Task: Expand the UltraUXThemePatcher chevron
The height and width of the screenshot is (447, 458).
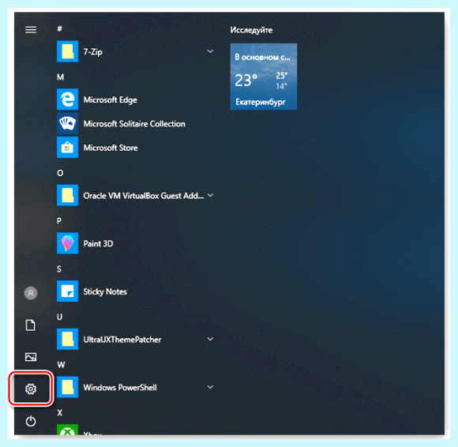Action: 210,339
